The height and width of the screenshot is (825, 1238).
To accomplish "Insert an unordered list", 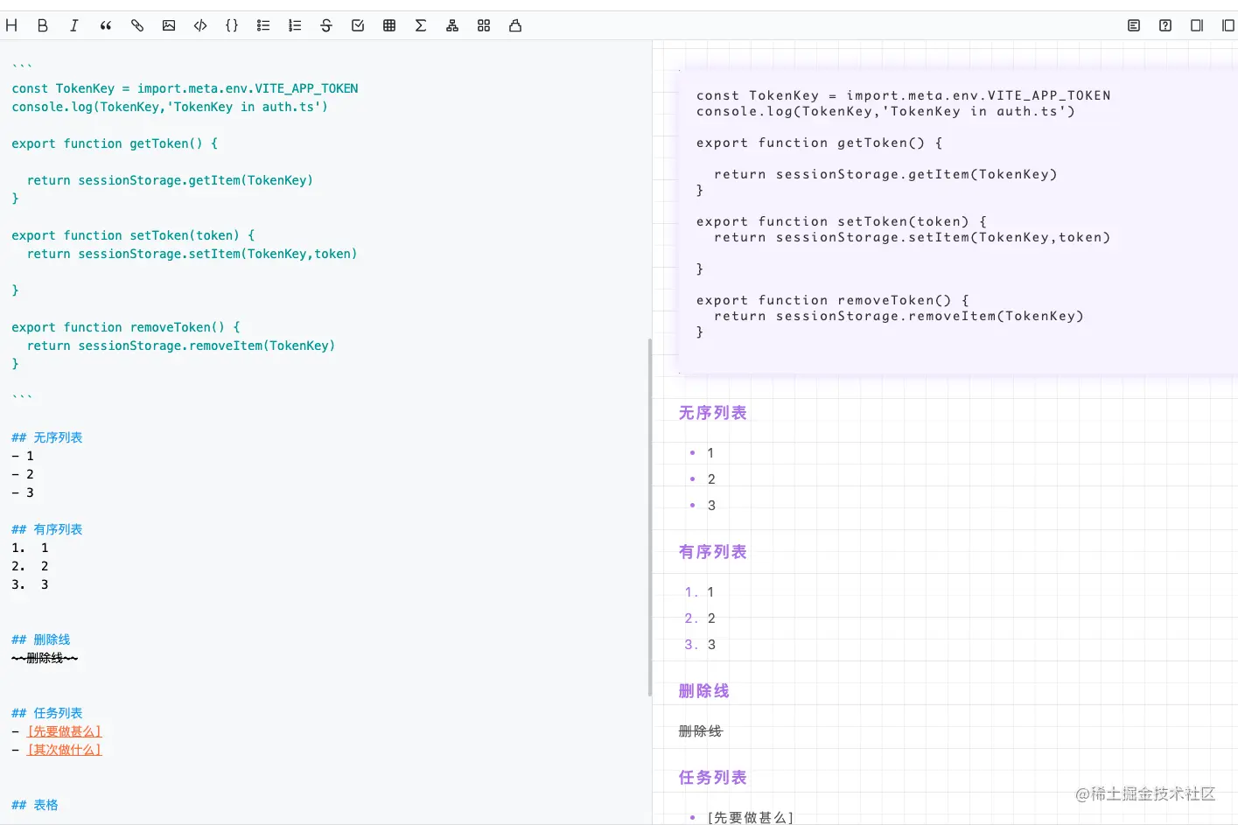I will 263,25.
